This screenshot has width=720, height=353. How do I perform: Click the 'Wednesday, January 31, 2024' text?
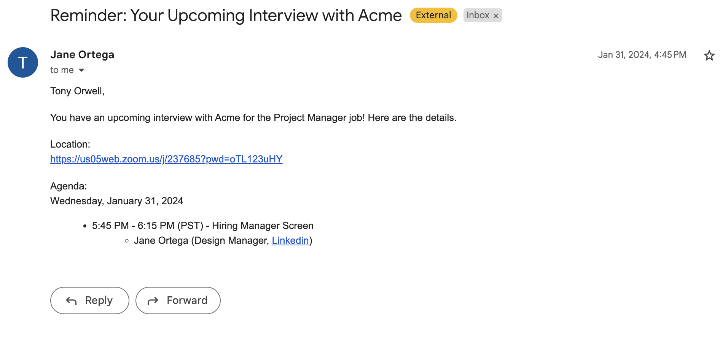(x=116, y=201)
